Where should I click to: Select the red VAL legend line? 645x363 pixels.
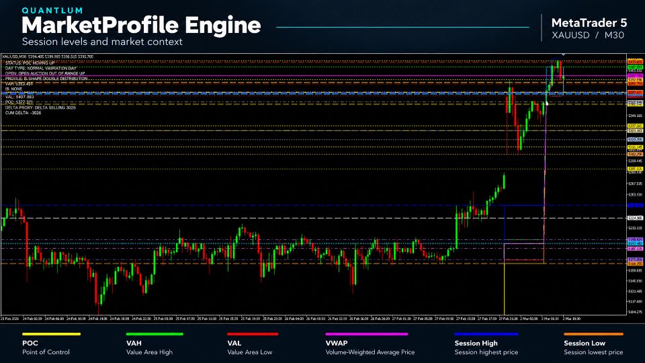pyautogui.click(x=253, y=334)
